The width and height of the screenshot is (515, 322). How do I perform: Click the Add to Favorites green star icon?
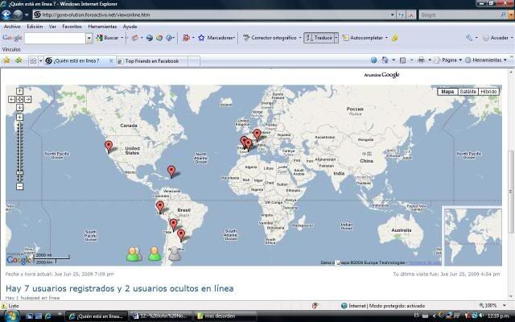[19, 60]
